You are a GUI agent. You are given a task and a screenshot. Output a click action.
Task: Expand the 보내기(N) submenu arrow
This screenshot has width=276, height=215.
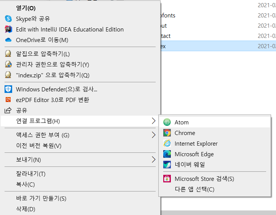coord(153,160)
